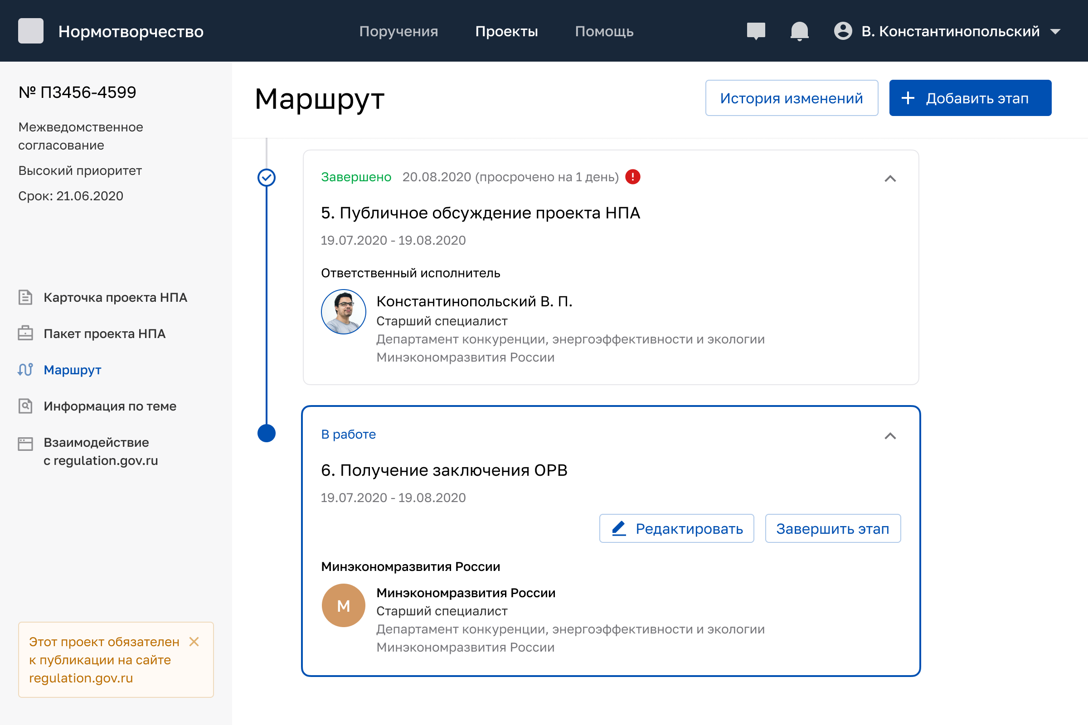Click the filled blue current-stage marker
Viewport: 1088px width, 725px height.
tap(267, 433)
